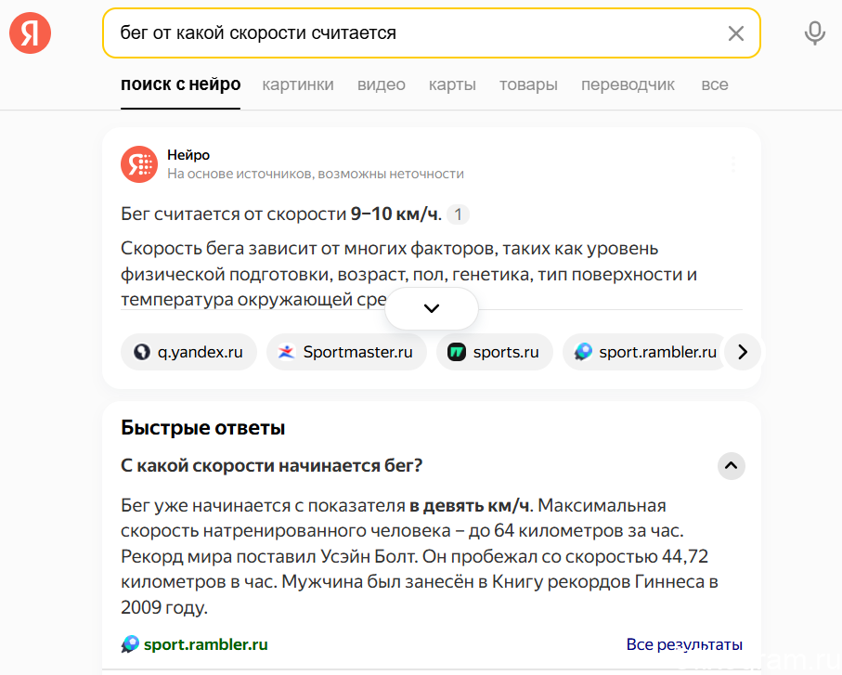
Task: Open the sports.ru source chip
Action: 495,352
